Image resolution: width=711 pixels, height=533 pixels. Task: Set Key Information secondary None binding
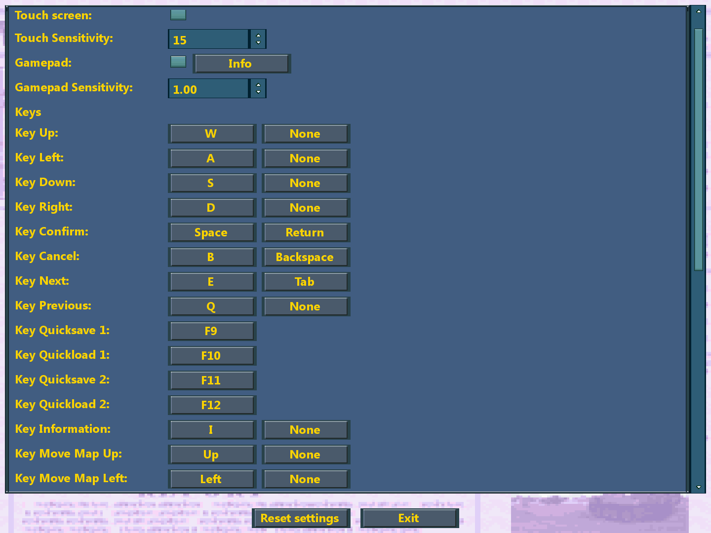pyautogui.click(x=306, y=430)
